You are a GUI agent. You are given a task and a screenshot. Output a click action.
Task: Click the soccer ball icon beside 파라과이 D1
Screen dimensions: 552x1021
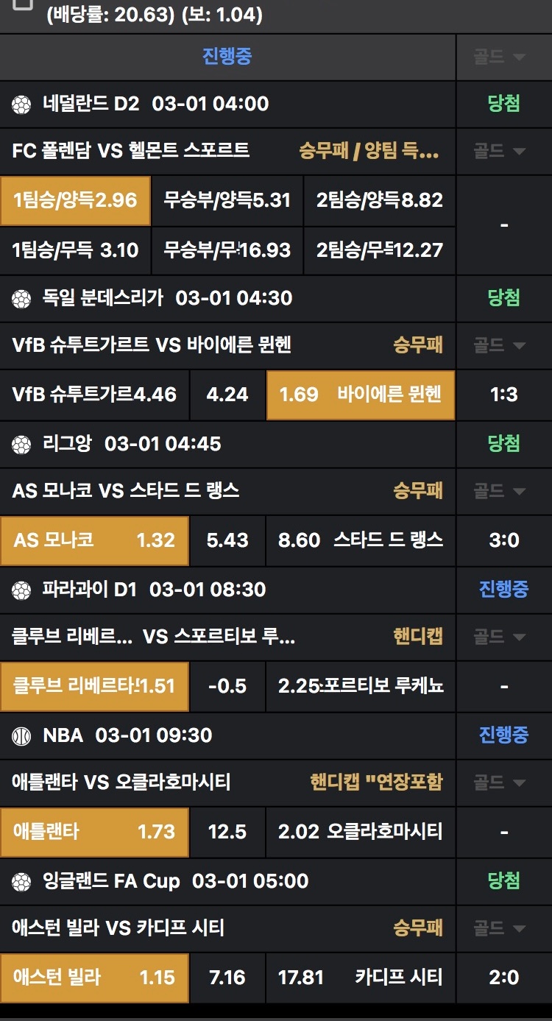[x=21, y=590]
